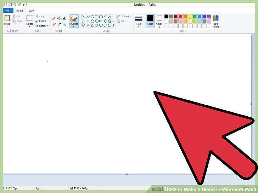
Task: Select the Color picker eyedropper
Action: pos(59,24)
